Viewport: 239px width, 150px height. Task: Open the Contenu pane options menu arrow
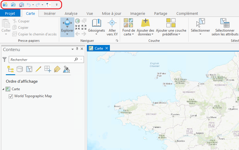point(73,49)
